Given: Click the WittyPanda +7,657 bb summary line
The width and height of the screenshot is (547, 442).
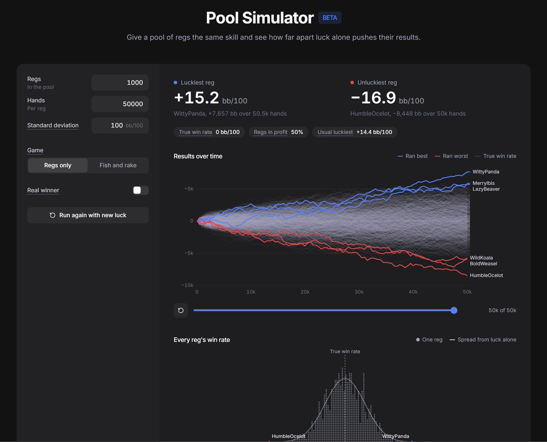Looking at the screenshot, I should (x=230, y=113).
